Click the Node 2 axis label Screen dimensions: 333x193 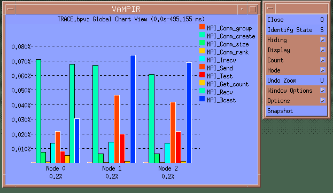pos(168,168)
